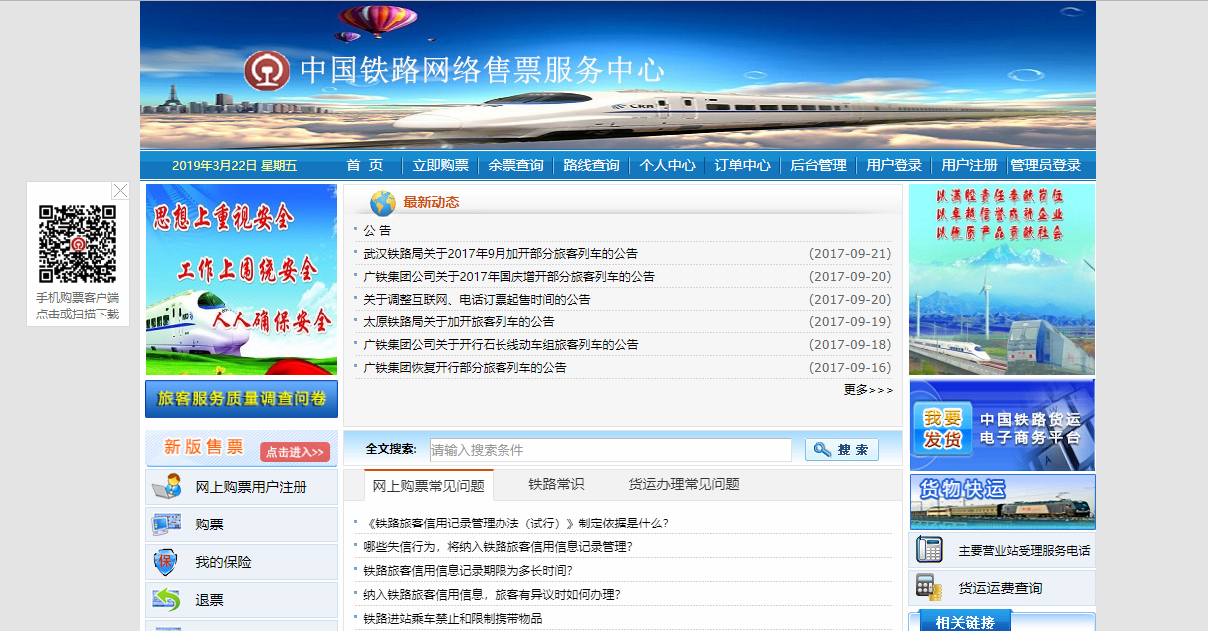
Task: Click the date 2019年3月22日 星期五
Action: coord(235,166)
